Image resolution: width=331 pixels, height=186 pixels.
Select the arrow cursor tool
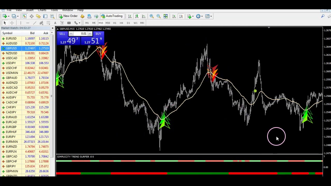[x=5, y=23]
